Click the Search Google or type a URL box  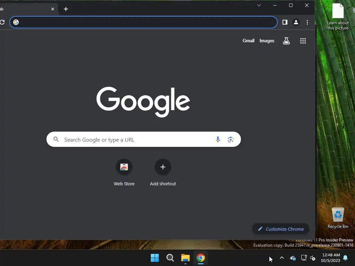144,139
